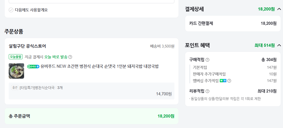The width and height of the screenshot is (283, 128).
Task: Click the N+ membership badge icon
Action: [x=223, y=81]
